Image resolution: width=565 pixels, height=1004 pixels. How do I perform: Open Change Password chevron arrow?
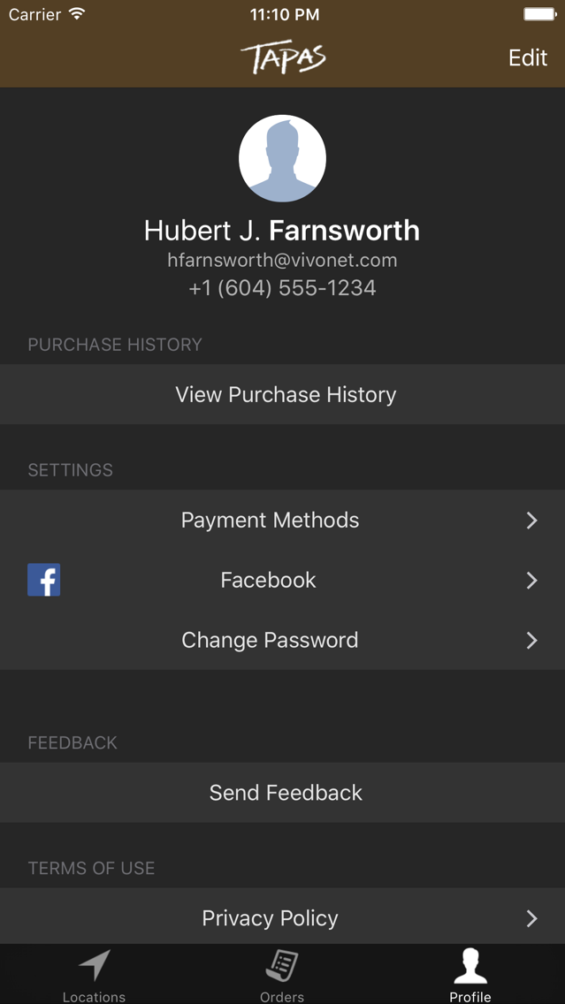(x=531, y=640)
